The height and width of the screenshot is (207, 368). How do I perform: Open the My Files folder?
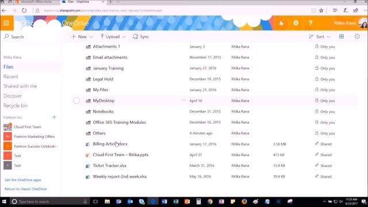101,90
